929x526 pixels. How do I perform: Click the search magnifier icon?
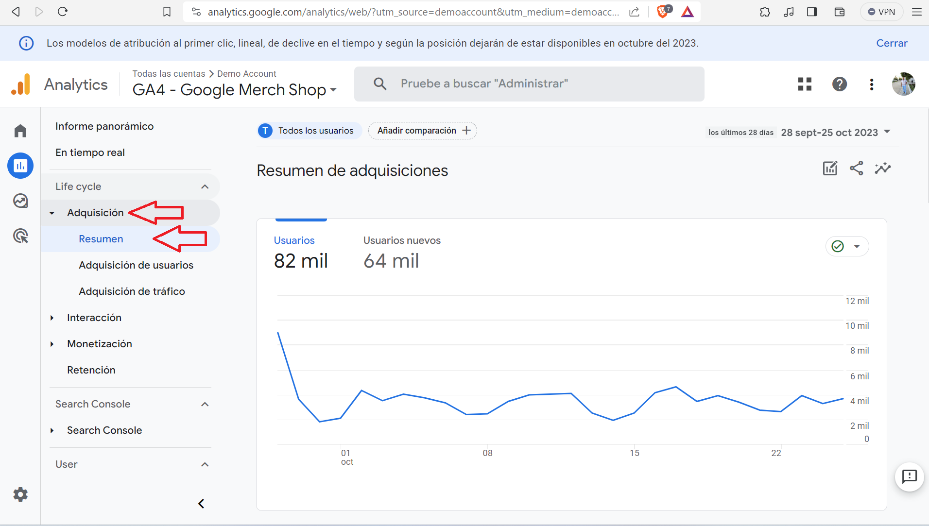(x=380, y=84)
